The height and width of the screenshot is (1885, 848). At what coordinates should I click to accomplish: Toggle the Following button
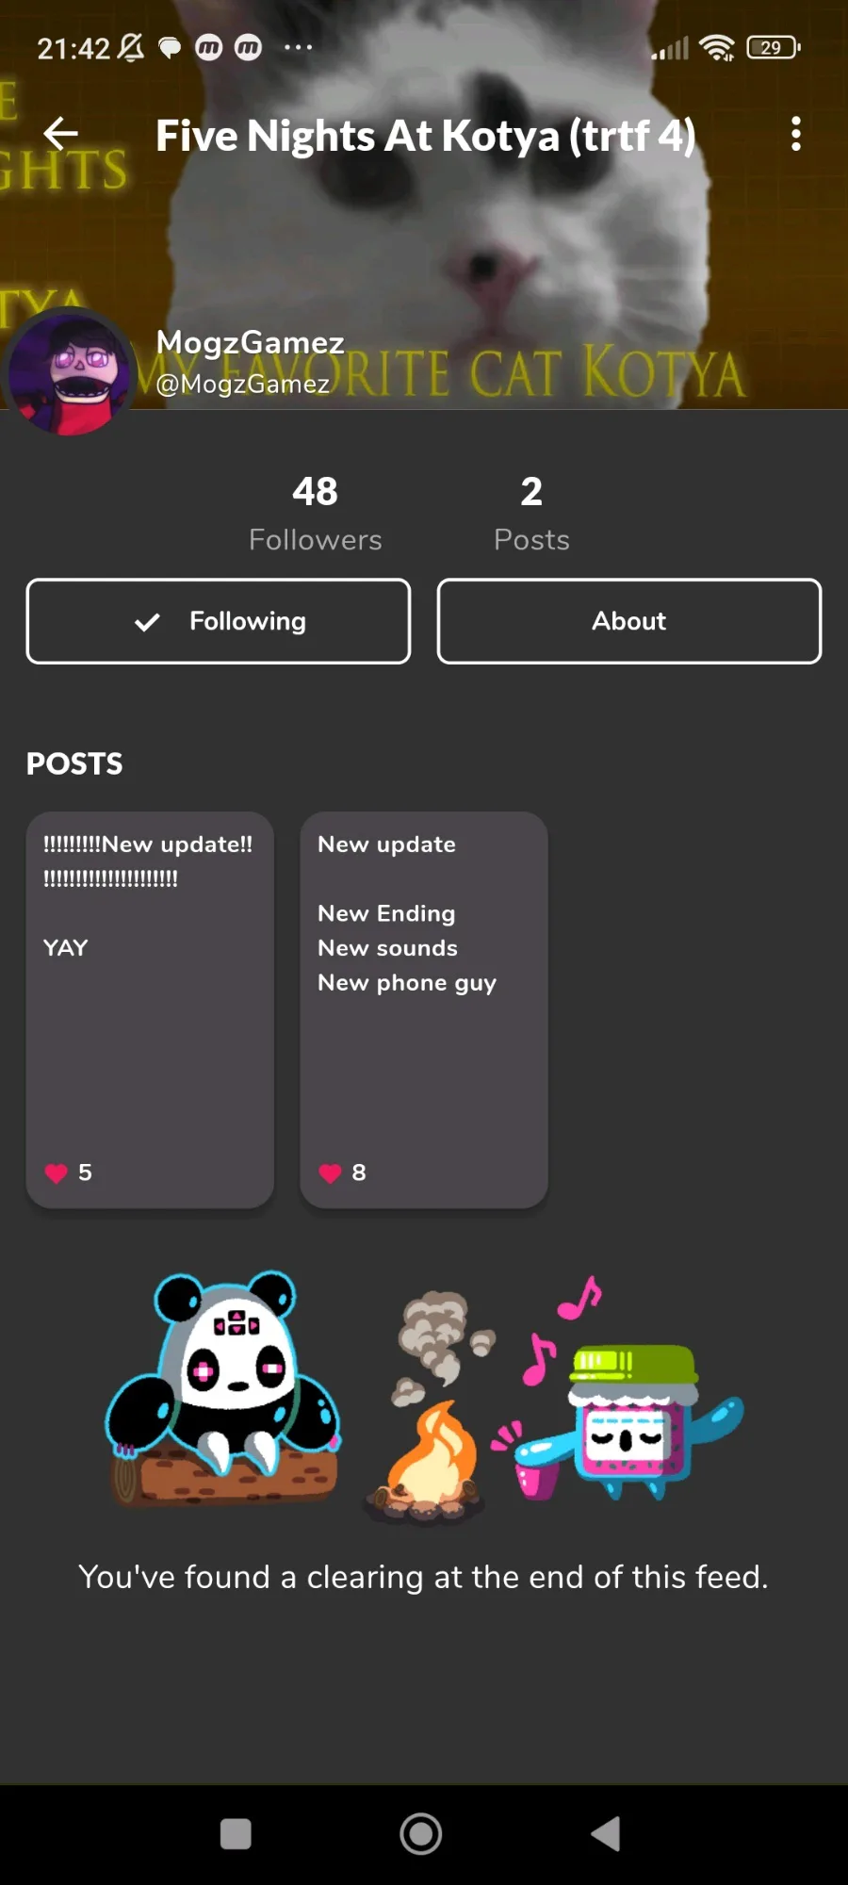coord(219,621)
